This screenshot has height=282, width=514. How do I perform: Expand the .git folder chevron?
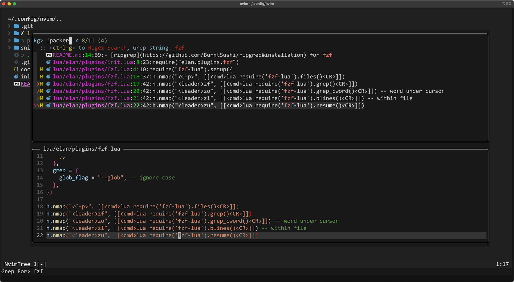tap(9, 26)
